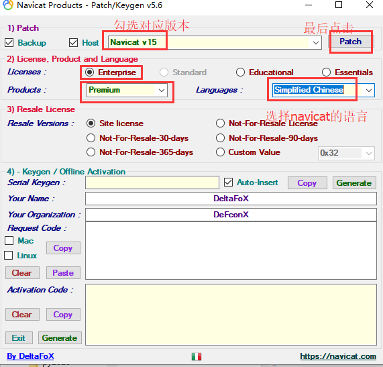This screenshot has height=367, width=383.
Task: Copy the Activation Code
Action: click(x=63, y=314)
